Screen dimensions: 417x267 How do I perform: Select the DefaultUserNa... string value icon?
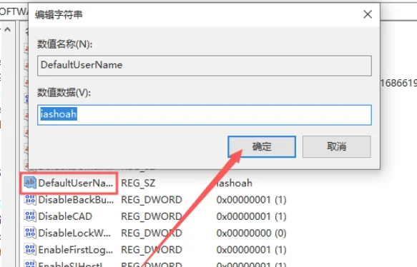(x=30, y=183)
